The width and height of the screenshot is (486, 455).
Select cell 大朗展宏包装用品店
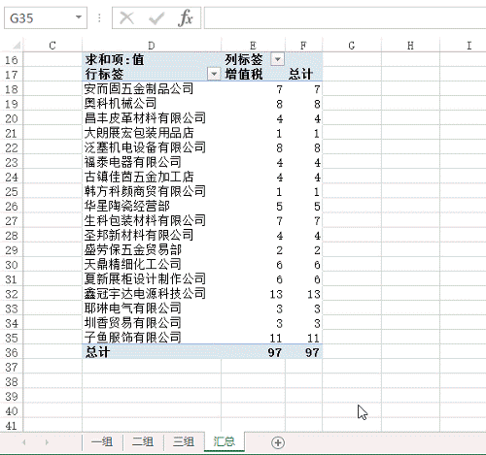click(152, 133)
